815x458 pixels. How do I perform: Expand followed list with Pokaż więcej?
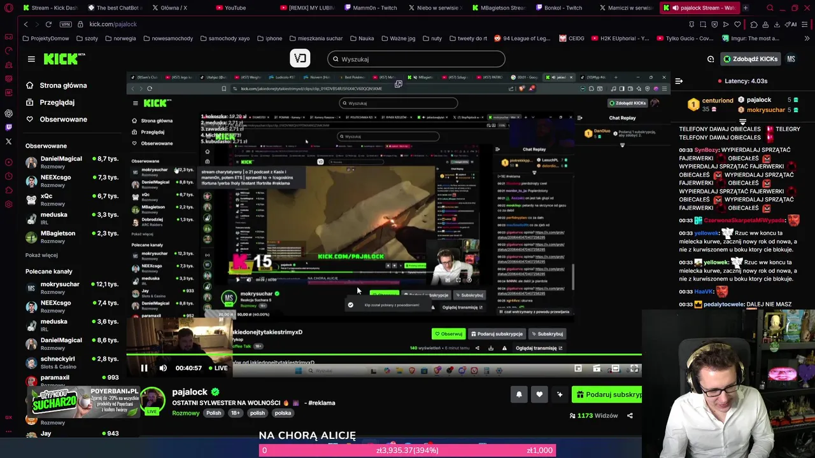[41, 255]
